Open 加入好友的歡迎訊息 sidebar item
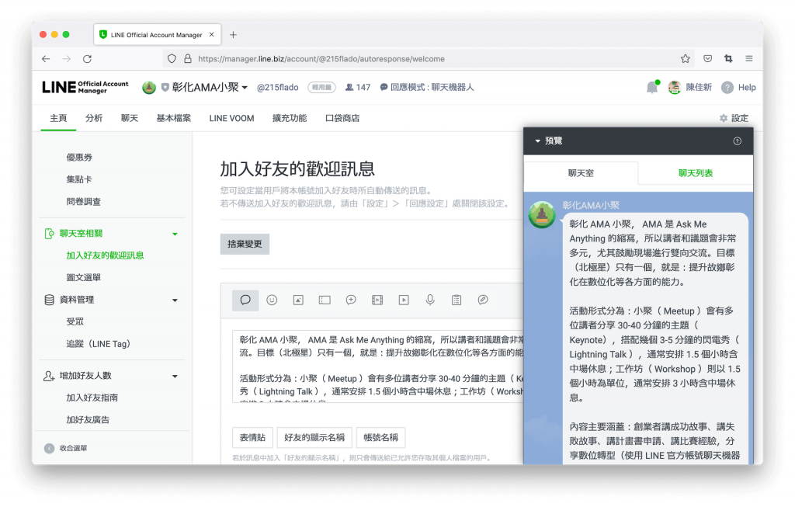The image size is (795, 507). point(105,255)
